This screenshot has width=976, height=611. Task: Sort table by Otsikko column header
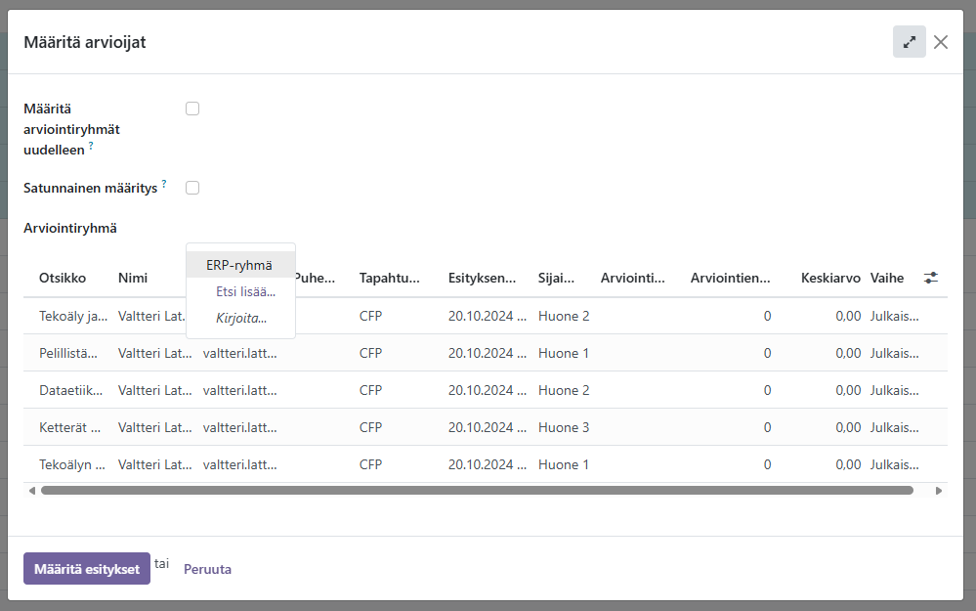pyautogui.click(x=63, y=278)
